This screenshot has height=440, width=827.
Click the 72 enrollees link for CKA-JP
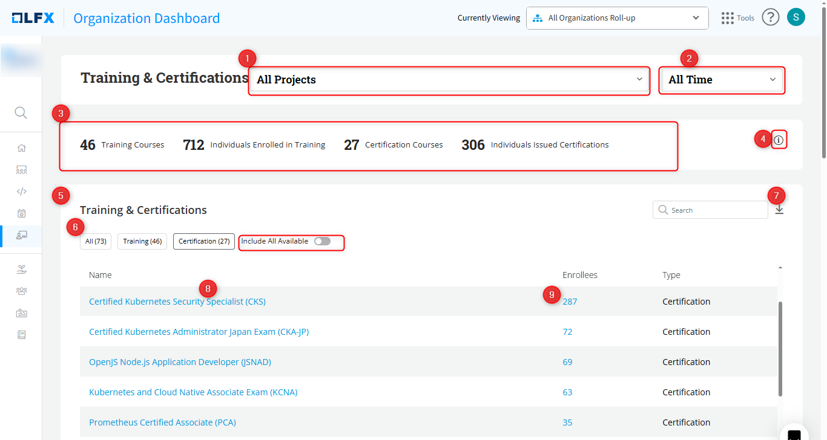(567, 332)
